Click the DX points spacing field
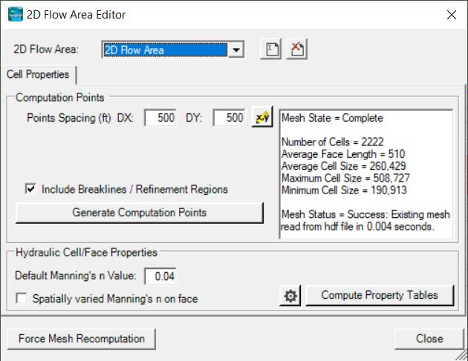The height and width of the screenshot is (361, 468). click(160, 118)
